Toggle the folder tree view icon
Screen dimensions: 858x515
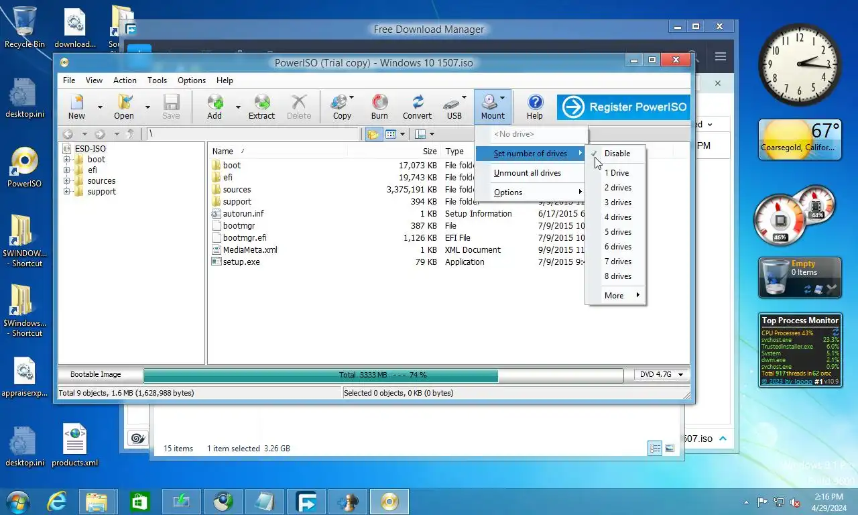373,134
